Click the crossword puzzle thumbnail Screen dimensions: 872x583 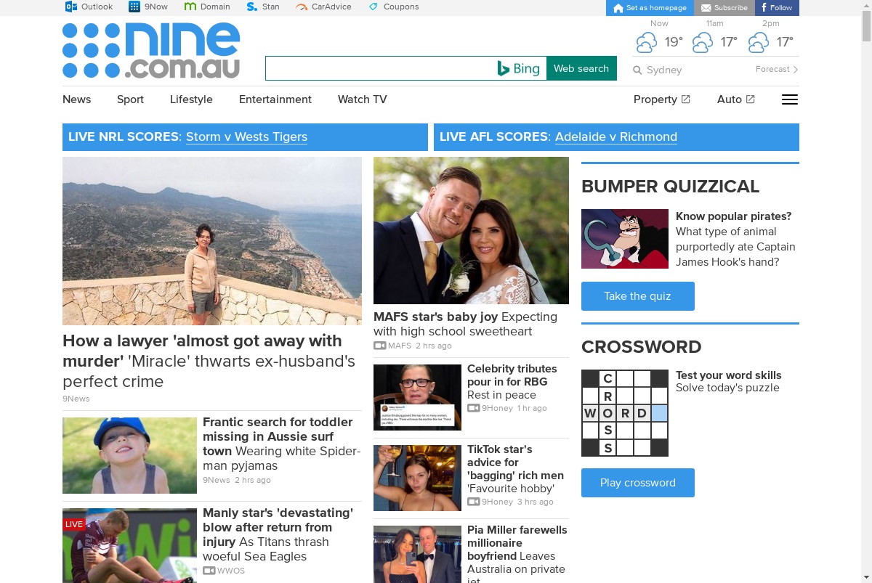[625, 413]
